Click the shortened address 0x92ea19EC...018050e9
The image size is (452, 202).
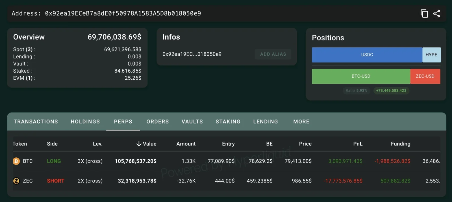(x=192, y=54)
